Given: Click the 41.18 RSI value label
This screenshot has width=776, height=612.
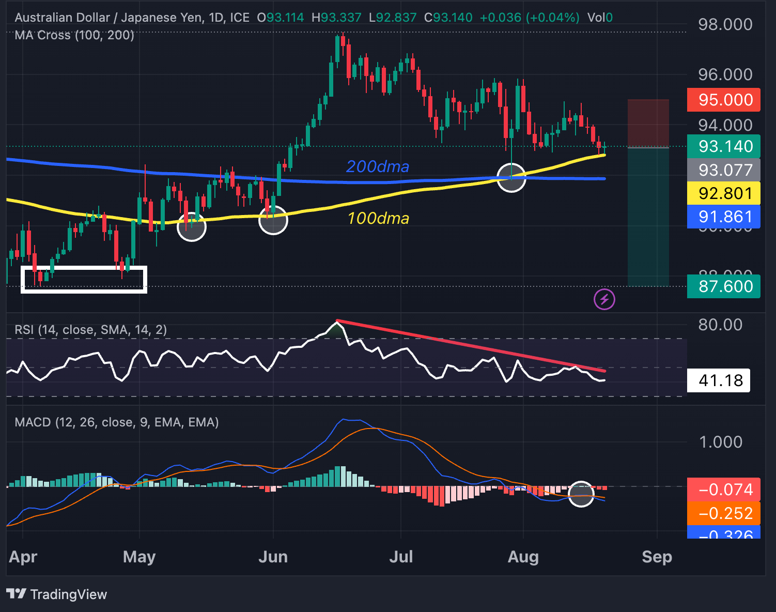Looking at the screenshot, I should click(x=718, y=380).
